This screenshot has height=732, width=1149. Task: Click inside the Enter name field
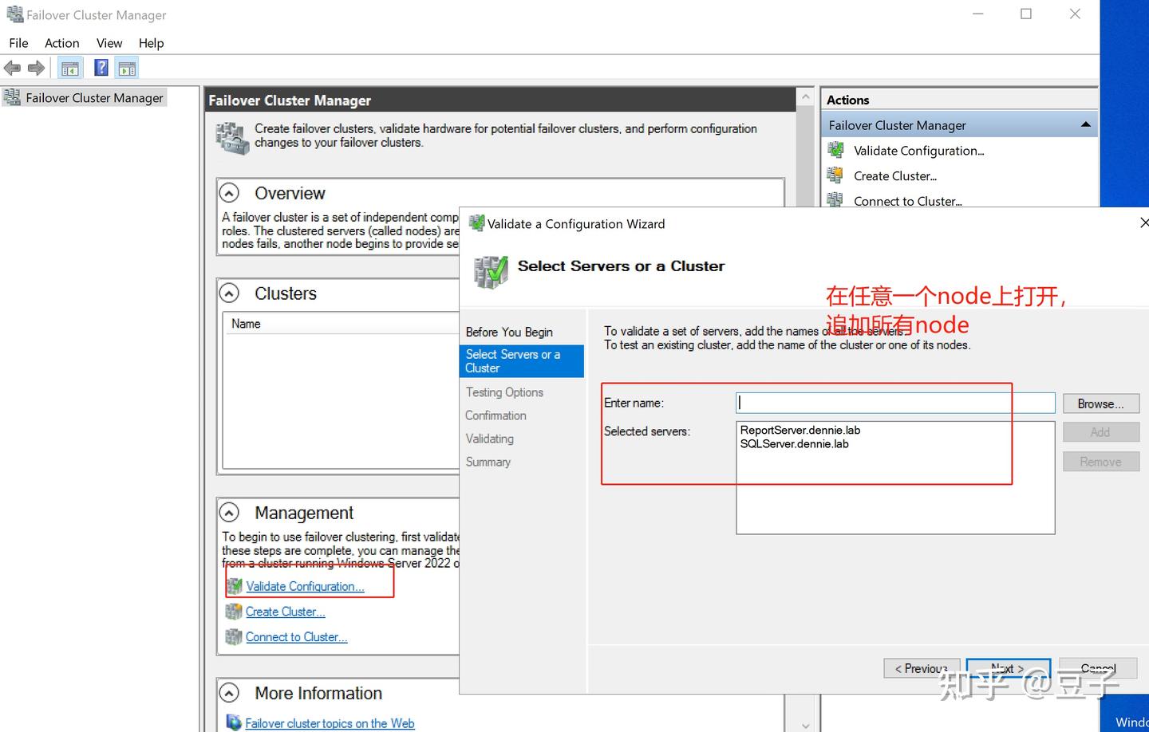[878, 403]
